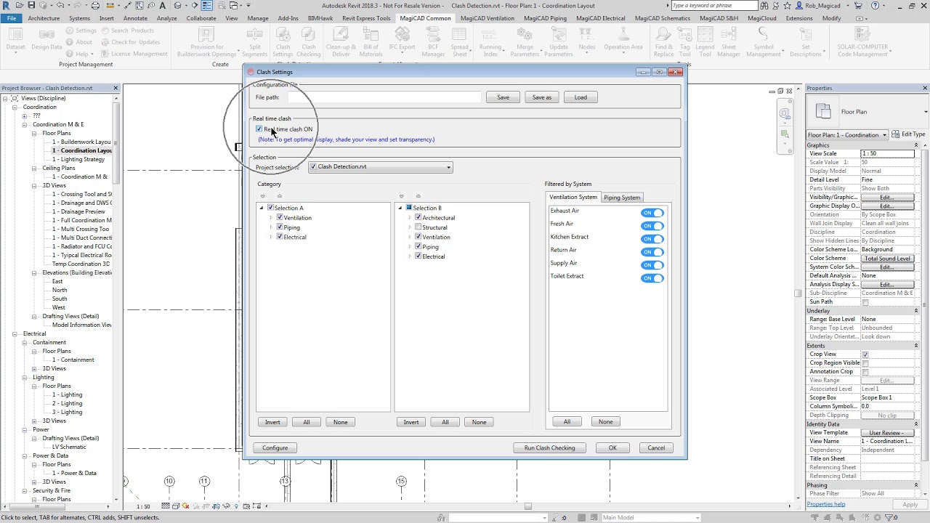The width and height of the screenshot is (930, 523).
Task: Open the Symbol Management tool
Action: [764, 43]
